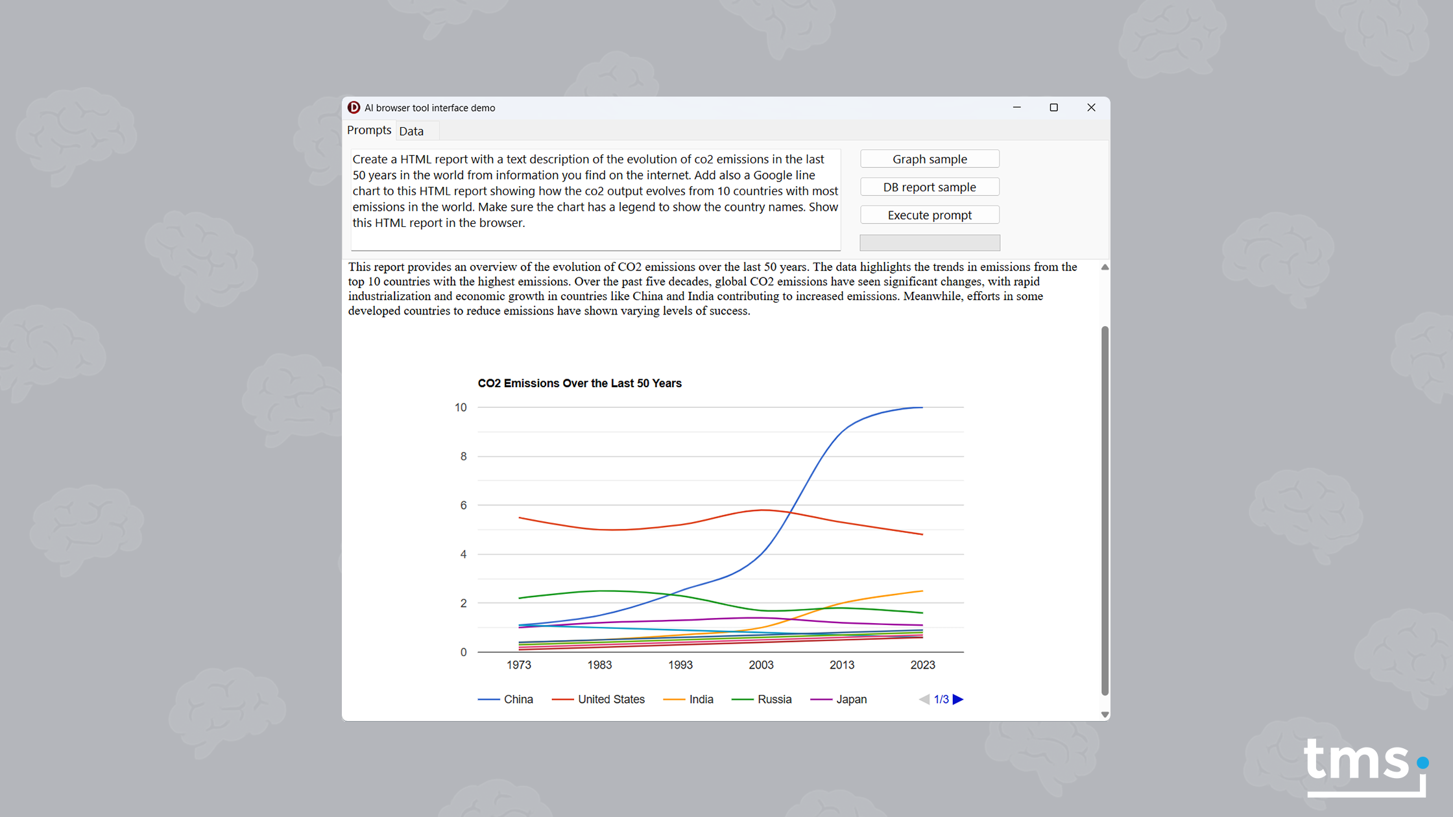Click the progress bar below Execute prompt

click(x=929, y=243)
